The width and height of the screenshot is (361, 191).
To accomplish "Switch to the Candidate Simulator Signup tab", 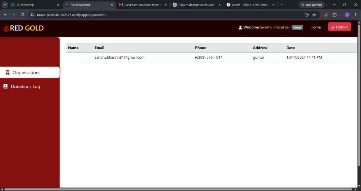I will coord(143,5).
